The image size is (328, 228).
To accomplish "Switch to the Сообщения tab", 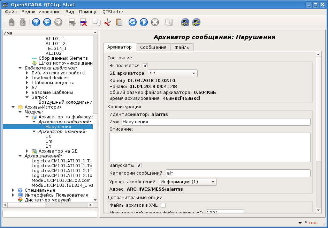I will pyautogui.click(x=153, y=47).
